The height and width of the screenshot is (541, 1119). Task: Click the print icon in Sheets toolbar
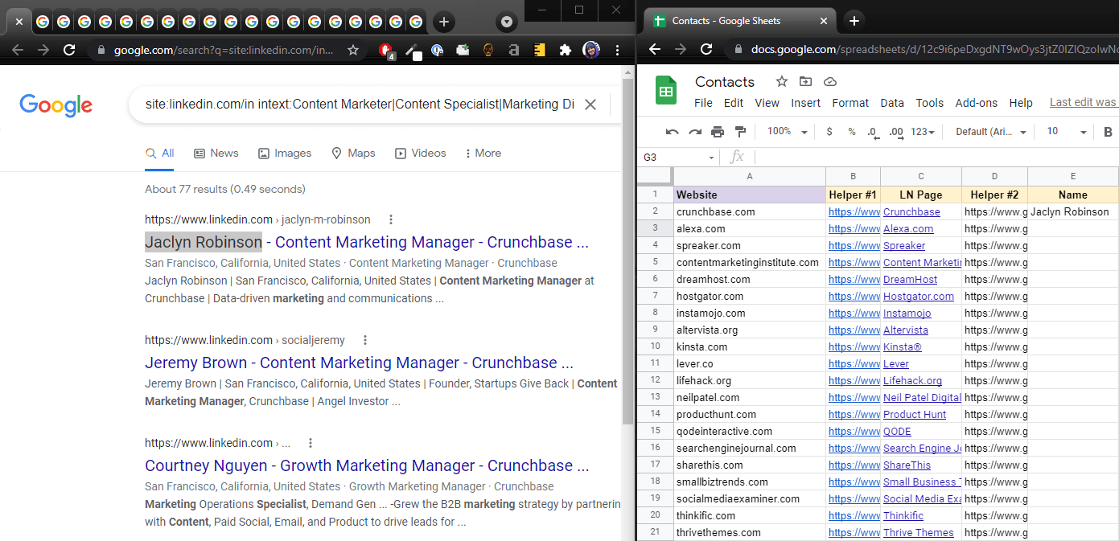pos(718,132)
